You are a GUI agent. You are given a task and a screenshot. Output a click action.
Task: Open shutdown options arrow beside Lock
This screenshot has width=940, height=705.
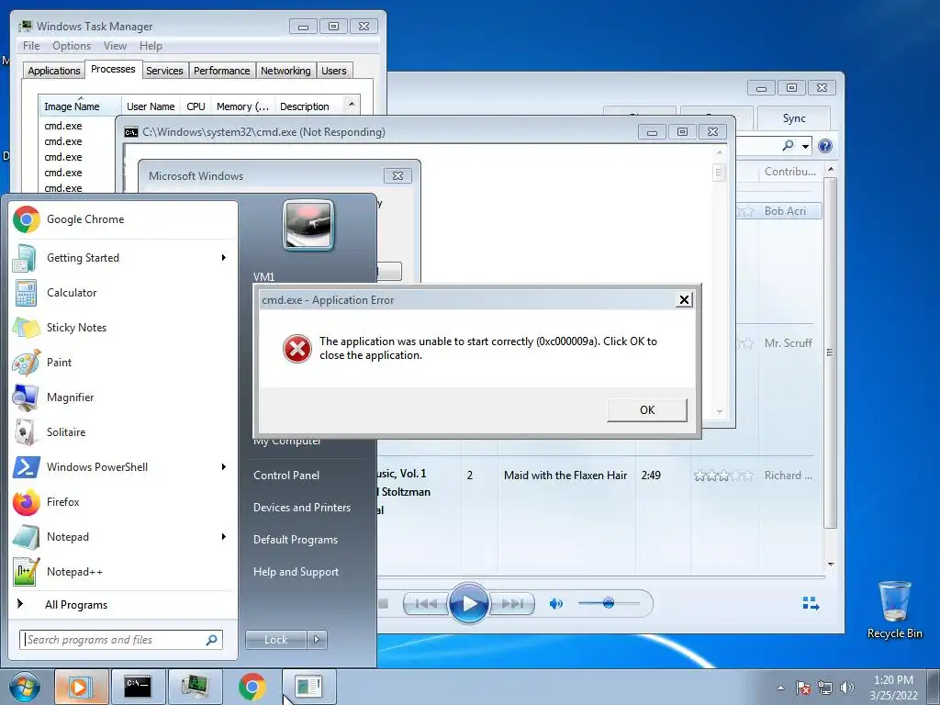[x=317, y=640]
